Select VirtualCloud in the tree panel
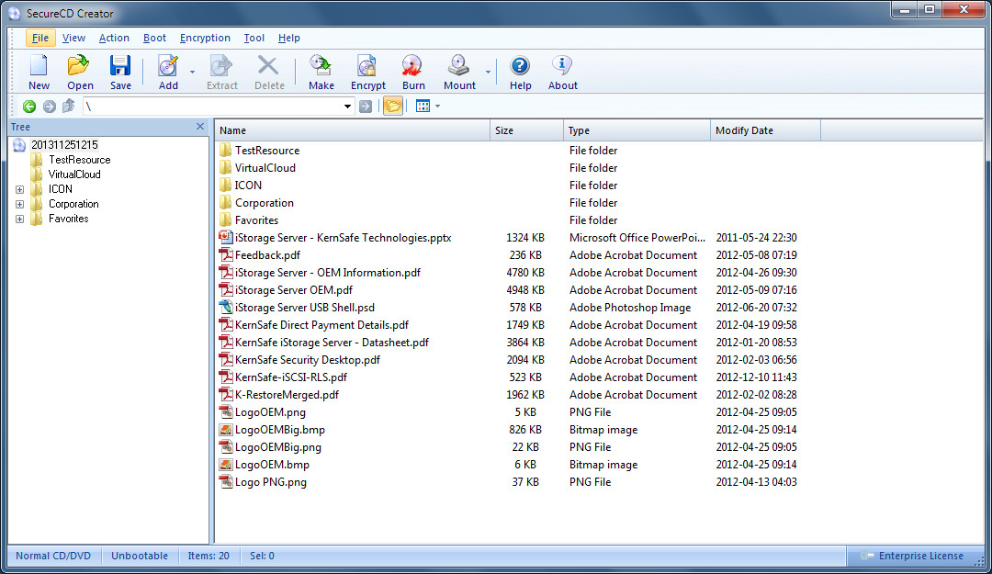Screen dimensions: 992x574 pyautogui.click(x=74, y=174)
